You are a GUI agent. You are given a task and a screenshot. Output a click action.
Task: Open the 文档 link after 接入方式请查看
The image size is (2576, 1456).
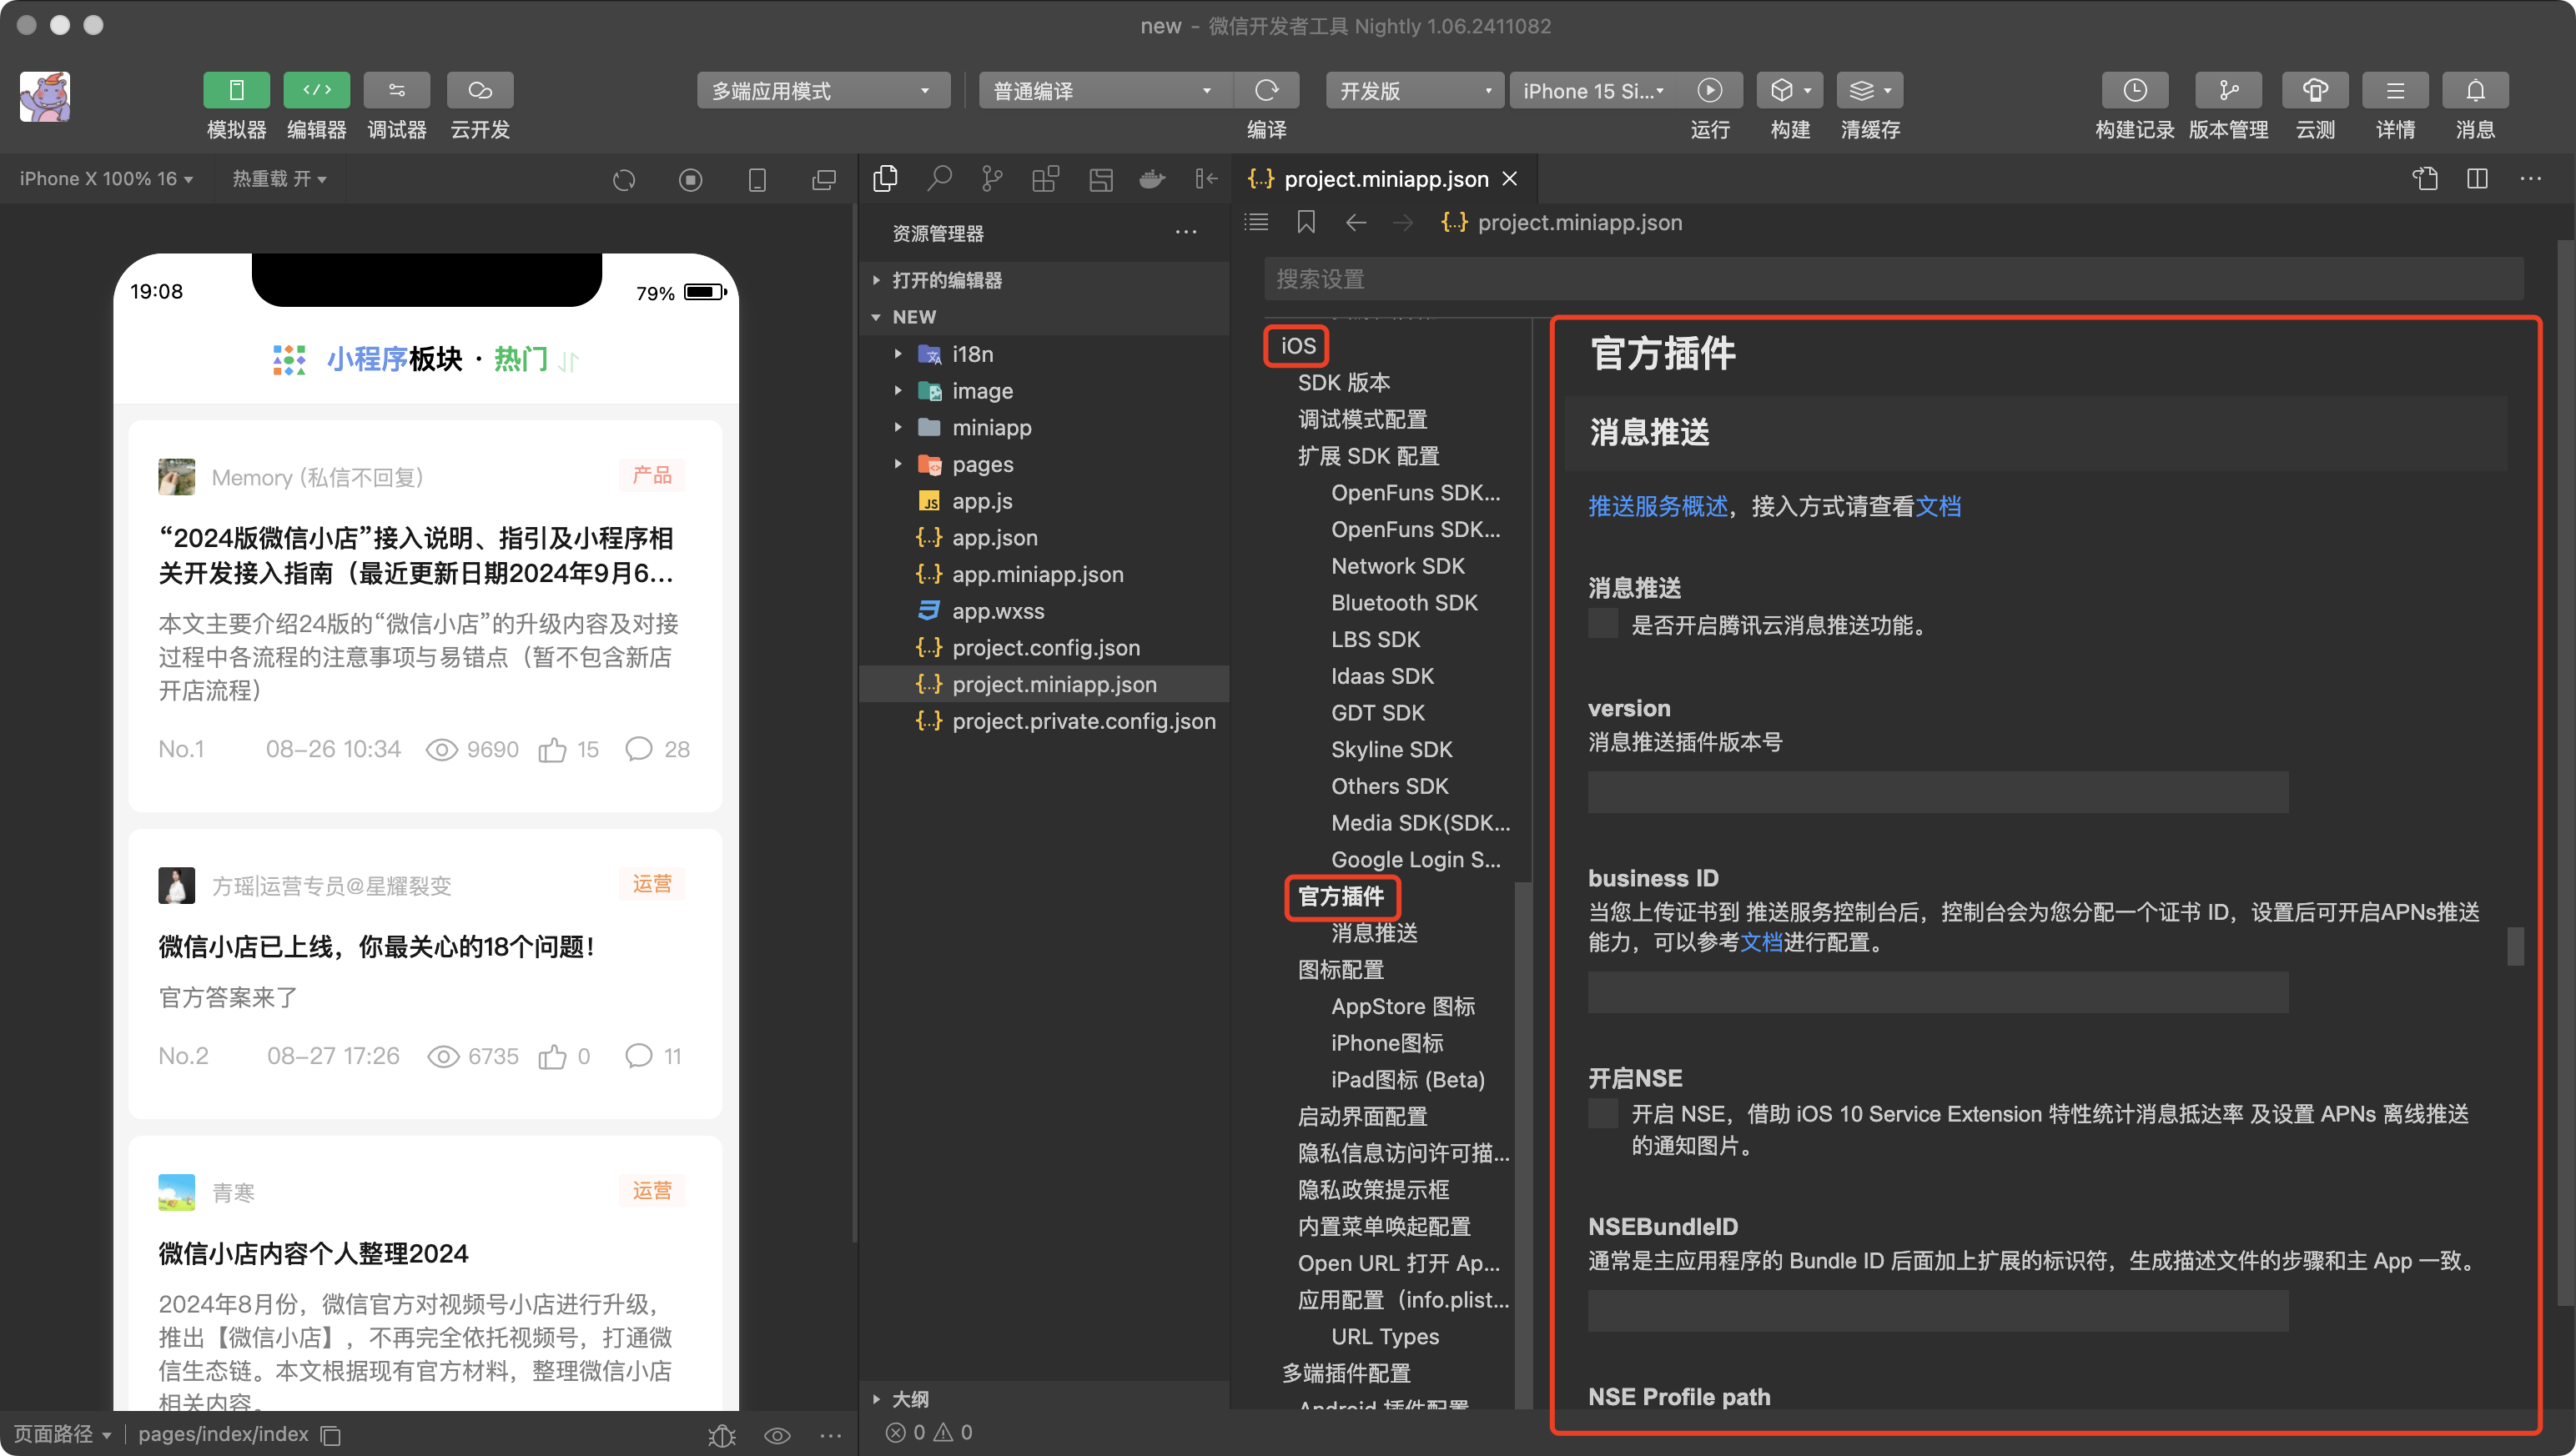tap(1938, 506)
